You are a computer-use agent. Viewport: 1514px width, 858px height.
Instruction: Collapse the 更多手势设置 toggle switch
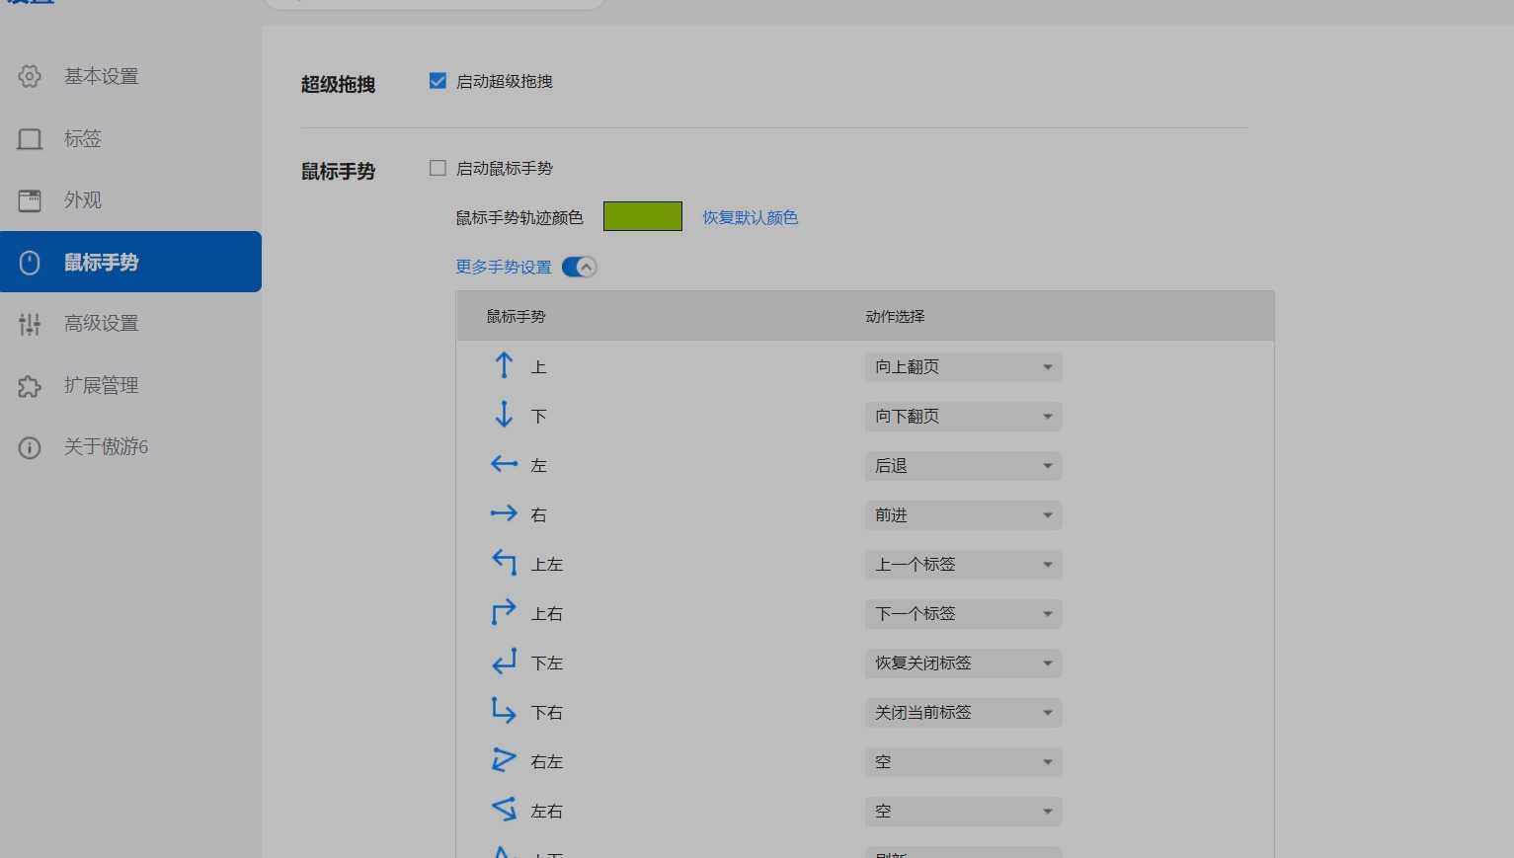(579, 267)
